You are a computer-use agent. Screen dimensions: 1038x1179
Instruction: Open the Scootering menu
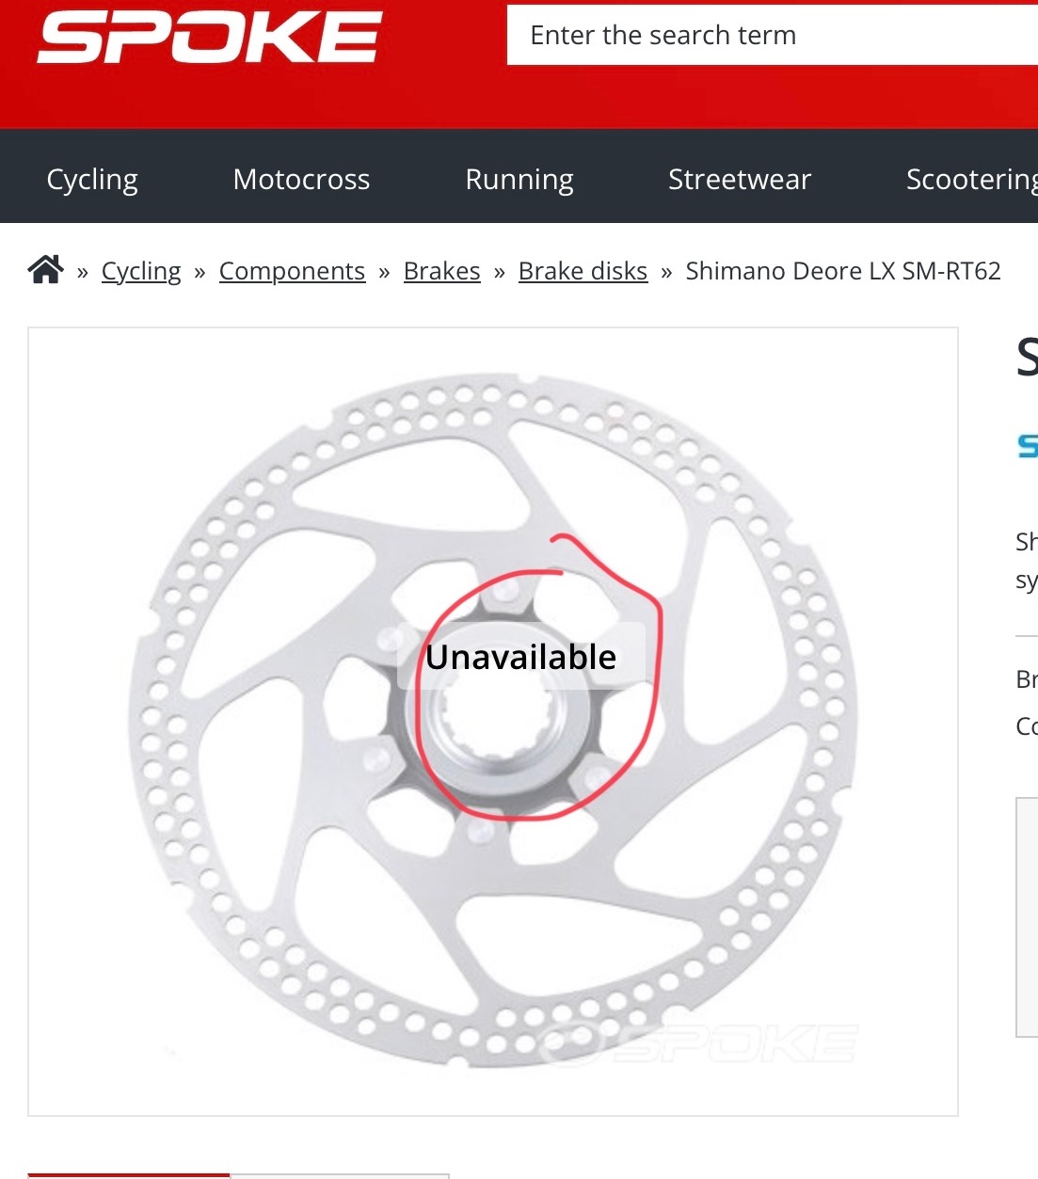[971, 179]
